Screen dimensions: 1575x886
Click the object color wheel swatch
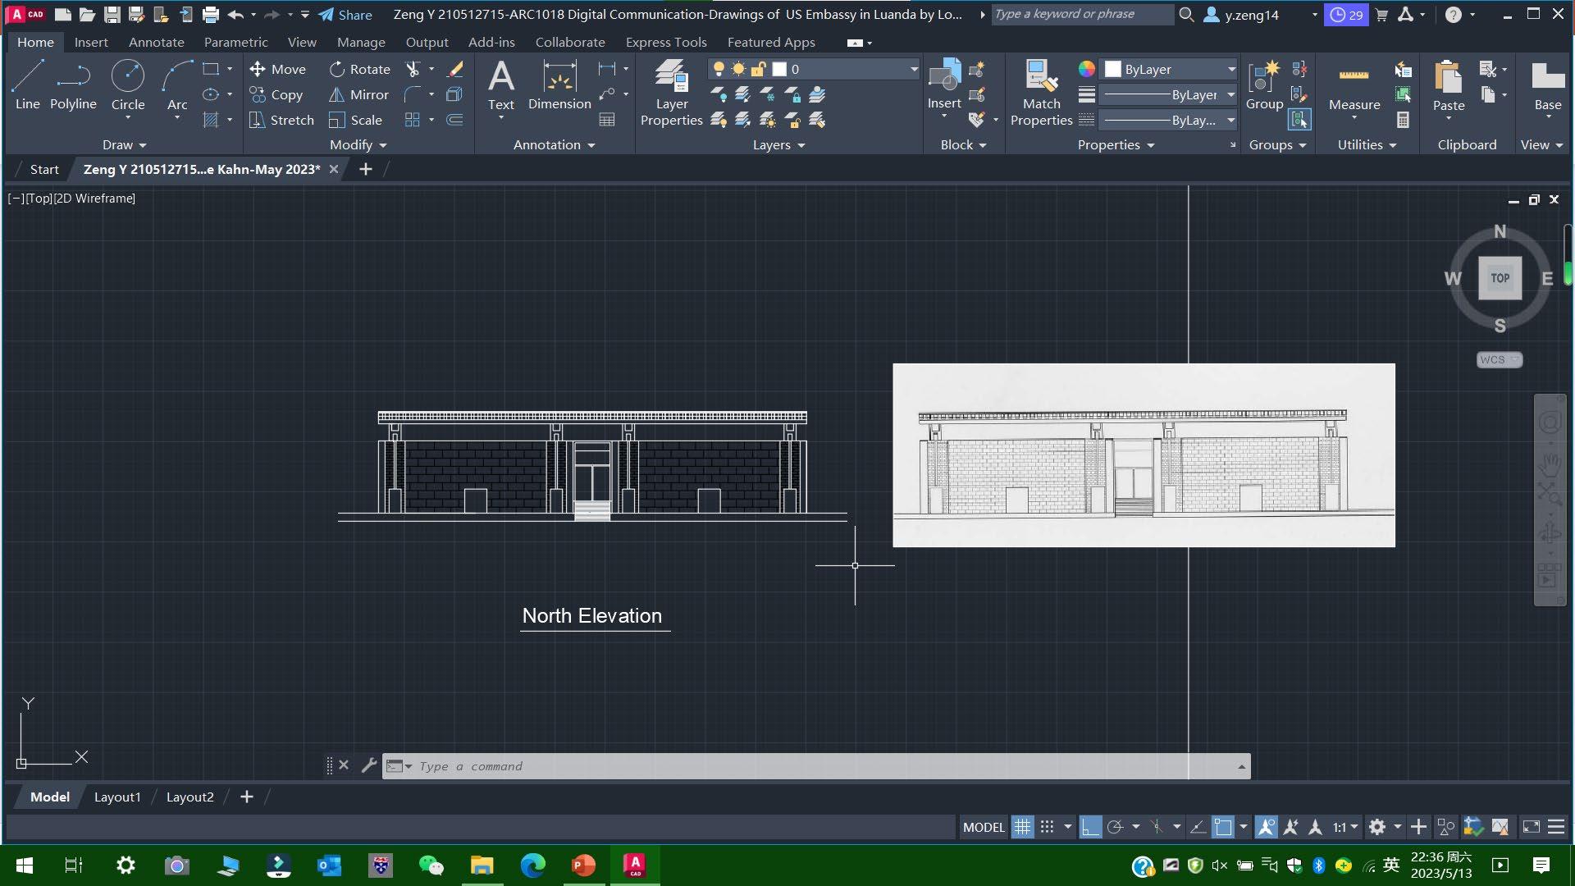(x=1086, y=70)
